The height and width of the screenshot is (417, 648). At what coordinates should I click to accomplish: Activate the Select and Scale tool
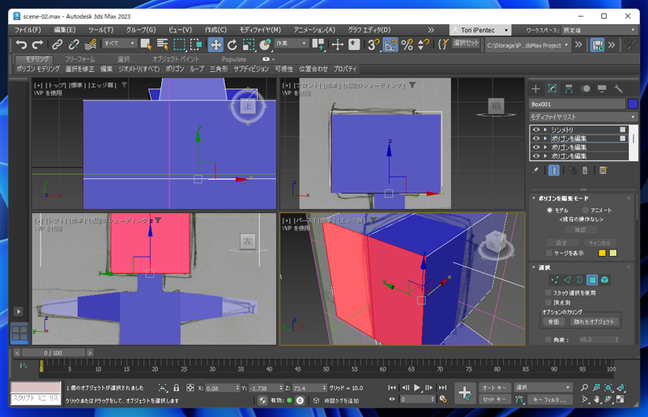coord(249,45)
